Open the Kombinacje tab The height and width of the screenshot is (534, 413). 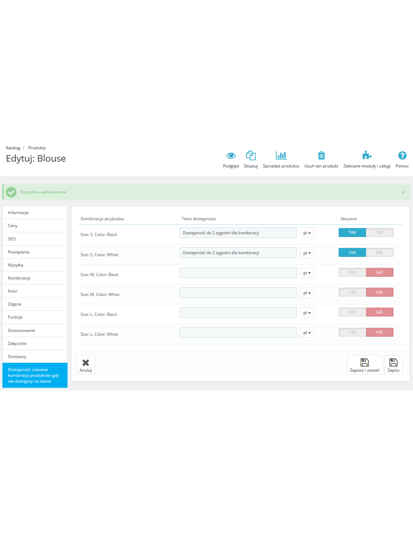[x=35, y=278]
